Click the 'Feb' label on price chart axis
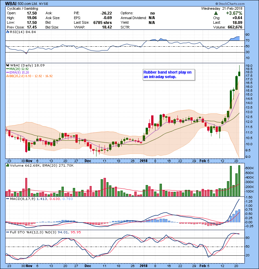Viewport: 259px width, 269px height. click(203, 161)
